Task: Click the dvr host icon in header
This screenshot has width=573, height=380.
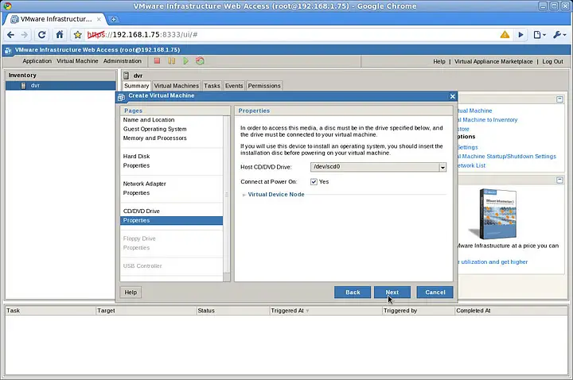Action: point(126,76)
